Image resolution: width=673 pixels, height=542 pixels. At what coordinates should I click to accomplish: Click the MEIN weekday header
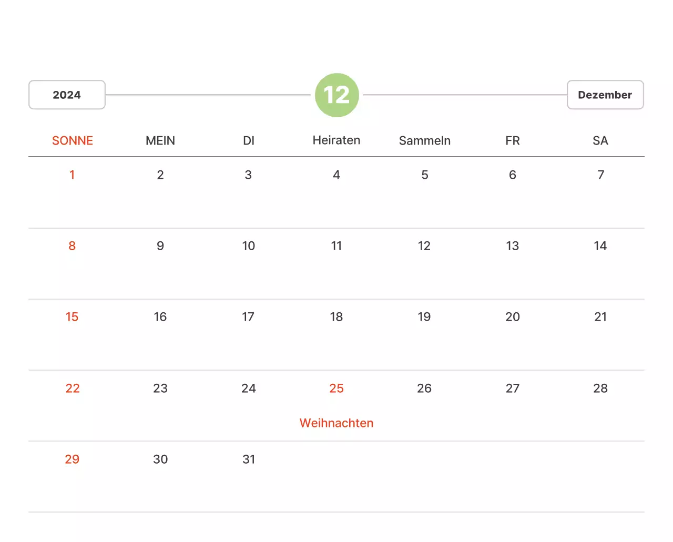(x=160, y=141)
